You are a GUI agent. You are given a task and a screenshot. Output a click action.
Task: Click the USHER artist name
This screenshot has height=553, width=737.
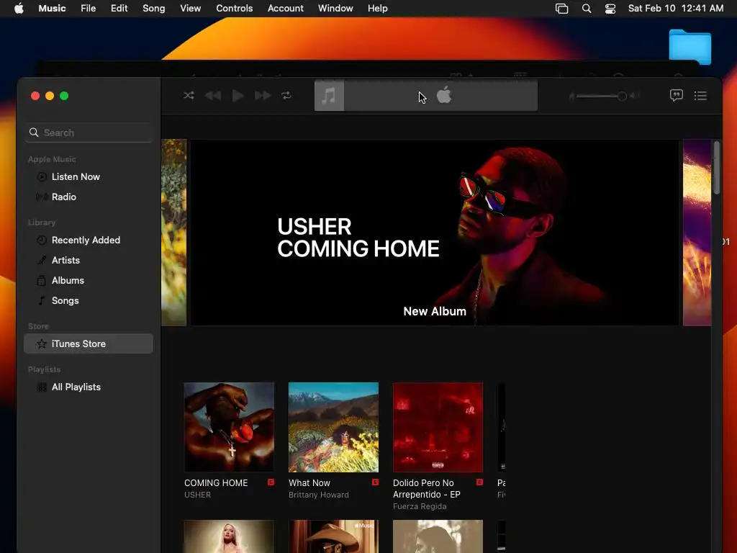coord(197,495)
